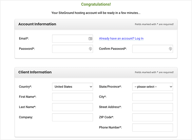Click the Street Address text box

tap(152, 107)
